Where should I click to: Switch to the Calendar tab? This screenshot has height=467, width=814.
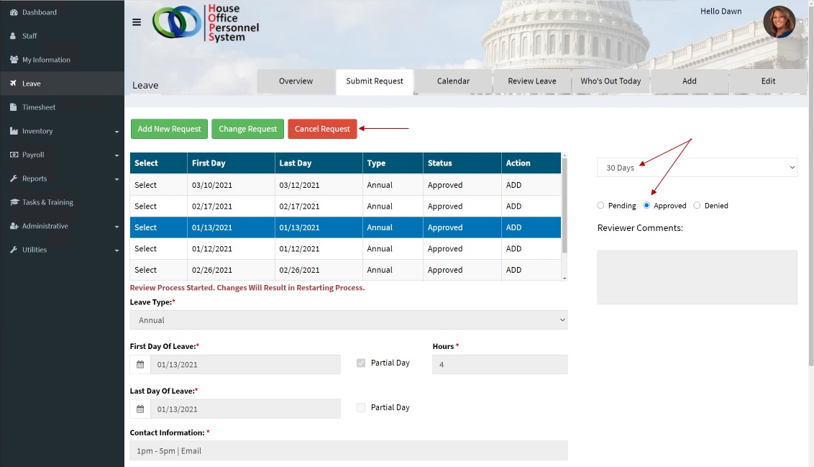coord(453,81)
